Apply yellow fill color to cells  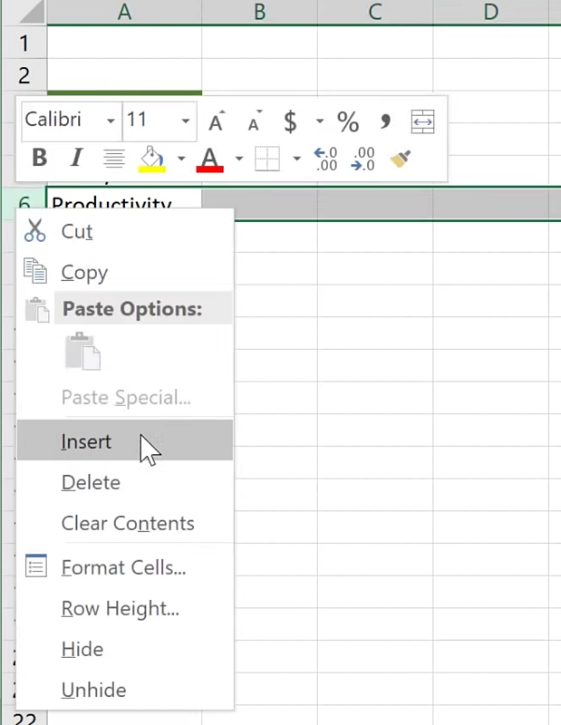[x=151, y=160]
